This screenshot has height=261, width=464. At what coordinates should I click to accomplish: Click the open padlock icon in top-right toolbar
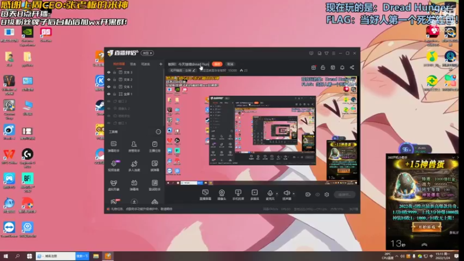coord(323,67)
